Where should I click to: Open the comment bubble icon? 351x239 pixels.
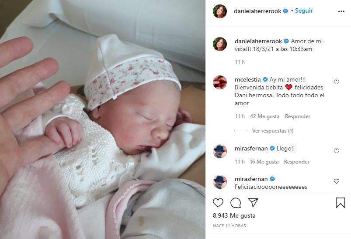point(236,203)
